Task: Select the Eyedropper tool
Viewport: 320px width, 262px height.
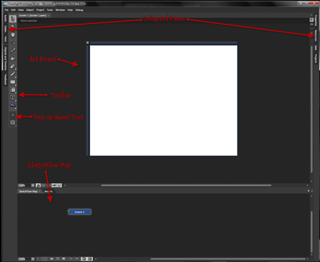Action: (13, 50)
